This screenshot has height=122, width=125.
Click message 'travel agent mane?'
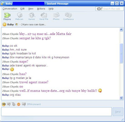point(34,82)
